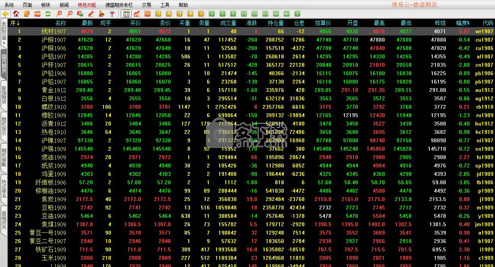Switch to 热点排名 side tab

[x=4, y=189]
